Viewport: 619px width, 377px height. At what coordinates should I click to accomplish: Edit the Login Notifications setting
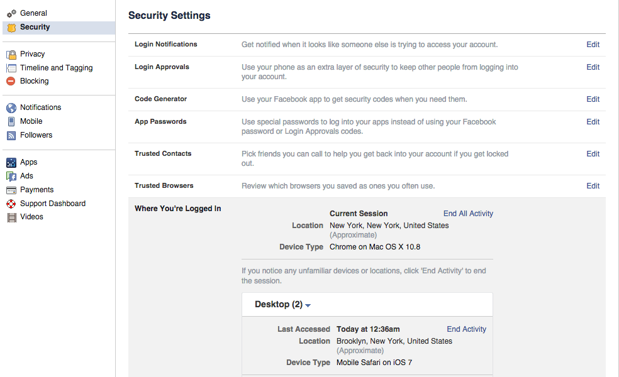pyautogui.click(x=592, y=44)
